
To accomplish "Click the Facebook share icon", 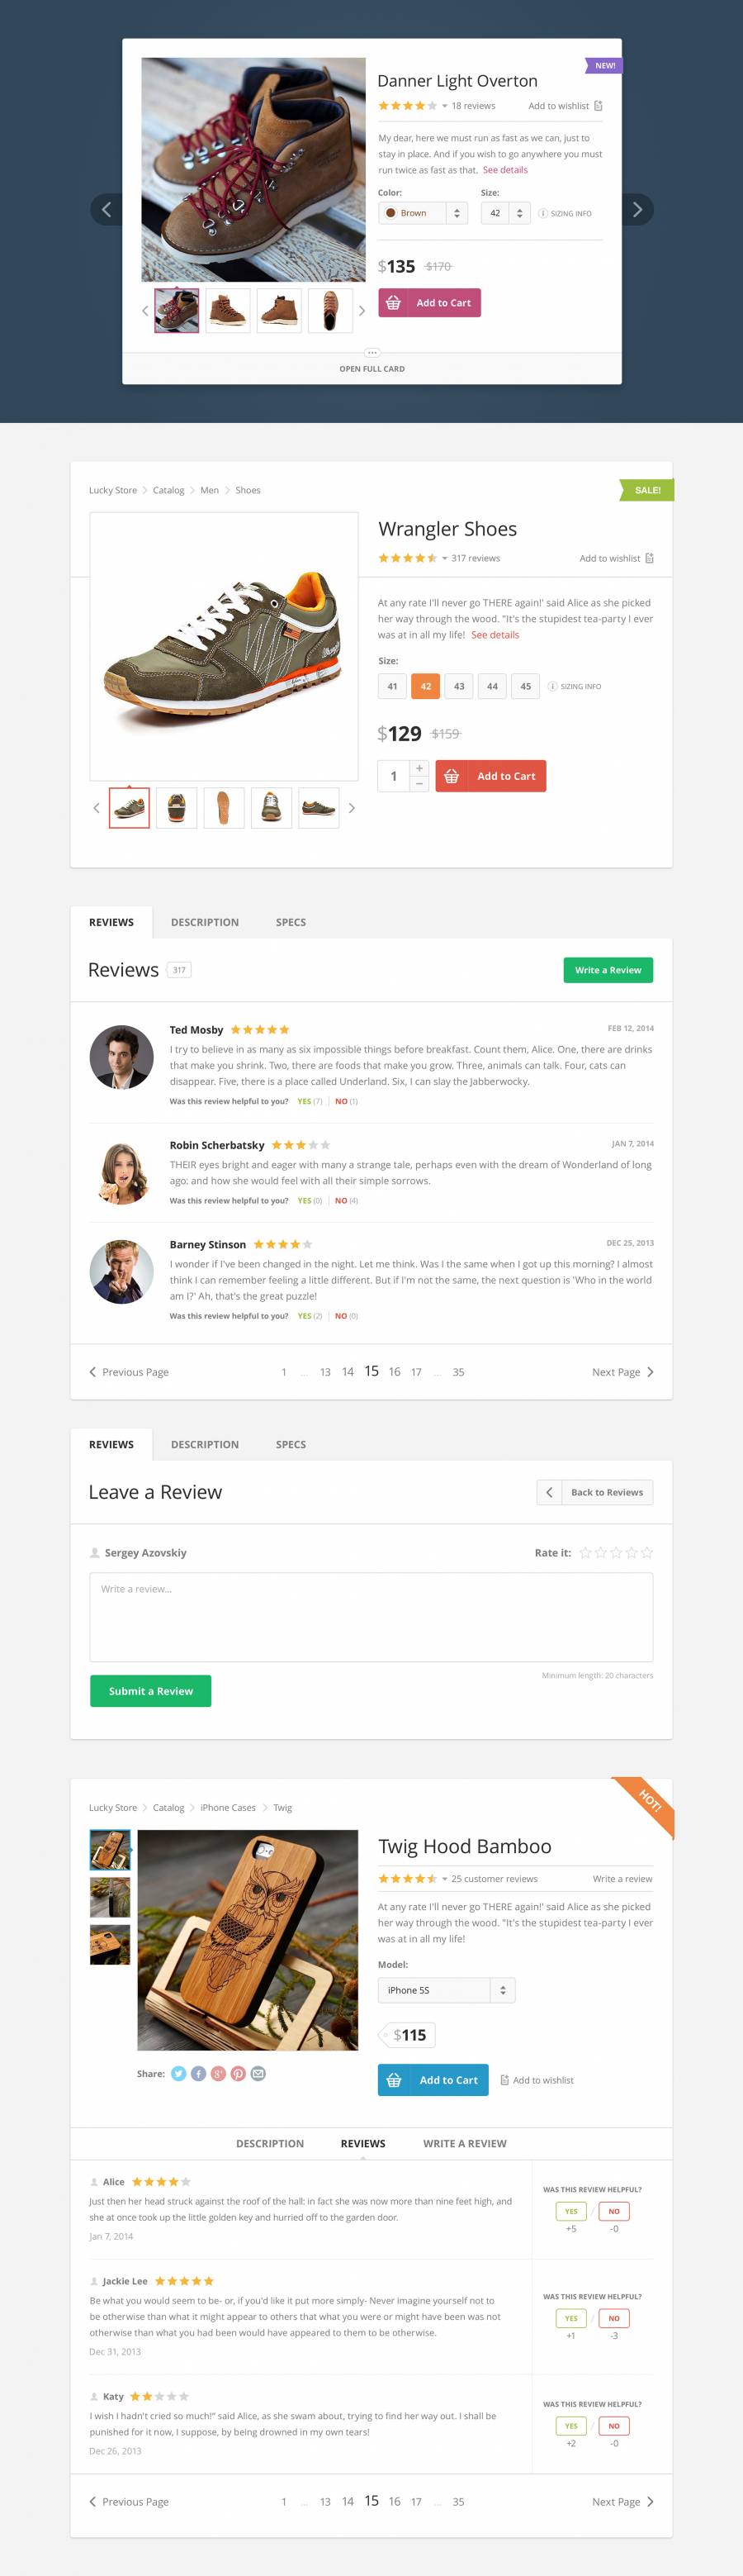I will tap(199, 2073).
